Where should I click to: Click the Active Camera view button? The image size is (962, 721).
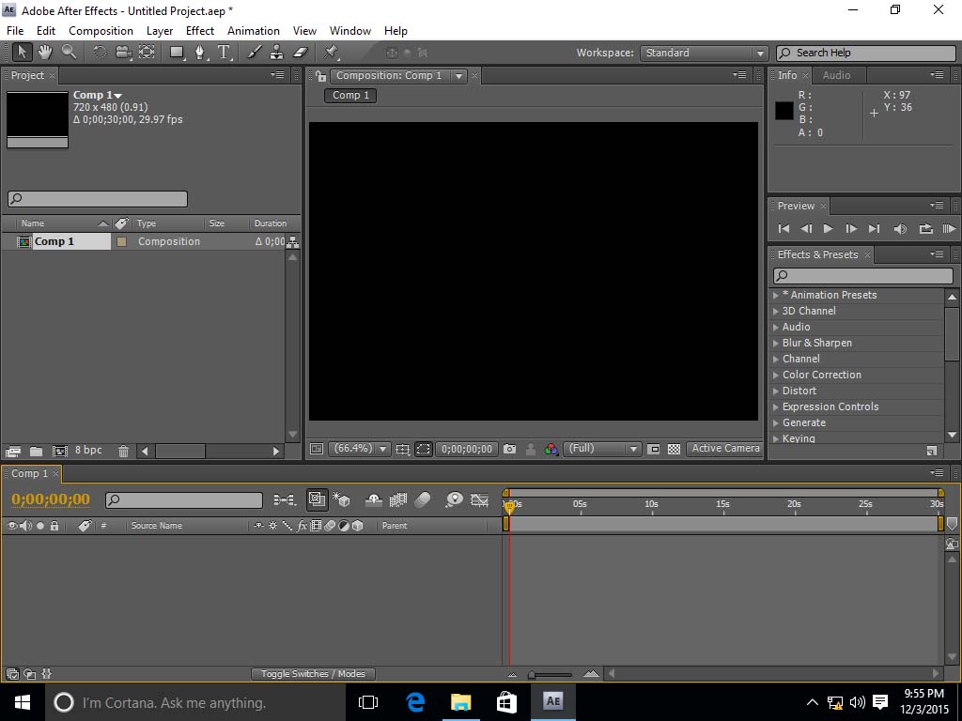725,449
